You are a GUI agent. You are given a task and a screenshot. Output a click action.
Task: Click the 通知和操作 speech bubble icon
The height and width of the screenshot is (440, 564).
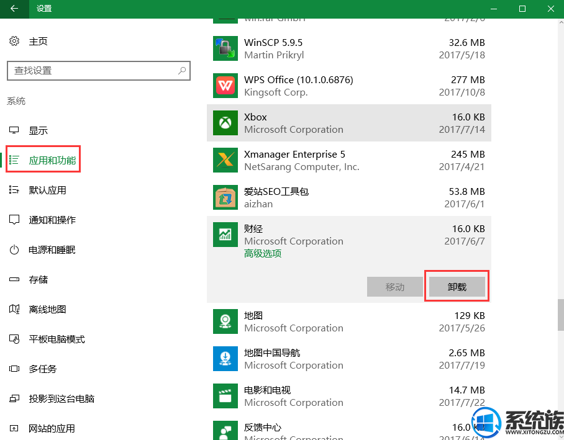click(14, 220)
